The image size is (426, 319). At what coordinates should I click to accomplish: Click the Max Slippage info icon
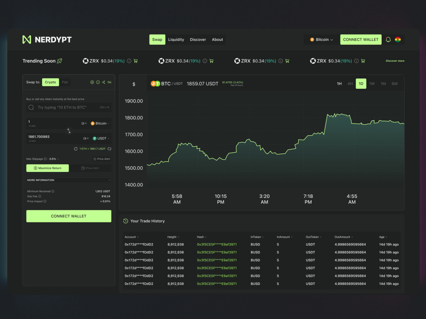46,159
